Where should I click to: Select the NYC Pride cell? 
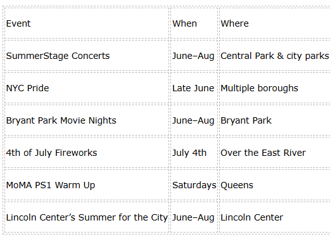[x=87, y=88]
